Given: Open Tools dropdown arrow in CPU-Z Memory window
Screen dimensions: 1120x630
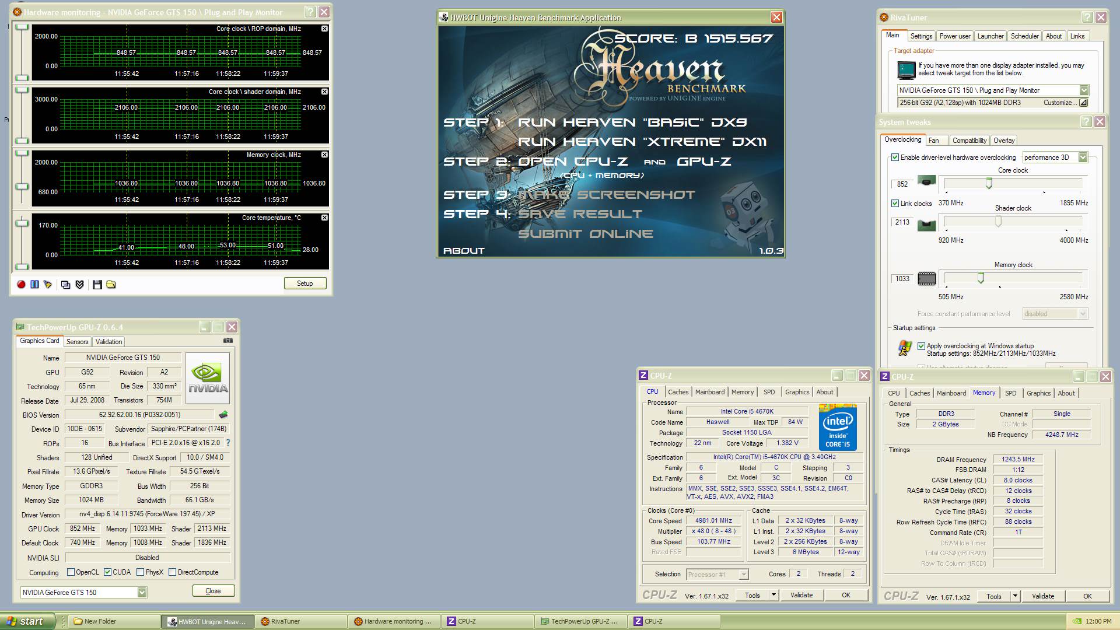Looking at the screenshot, I should pyautogui.click(x=1015, y=596).
